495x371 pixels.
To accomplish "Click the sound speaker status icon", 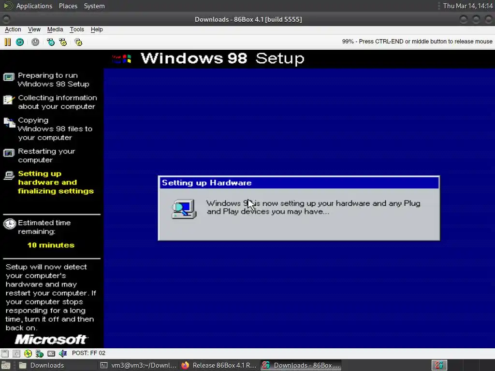I will point(63,353).
